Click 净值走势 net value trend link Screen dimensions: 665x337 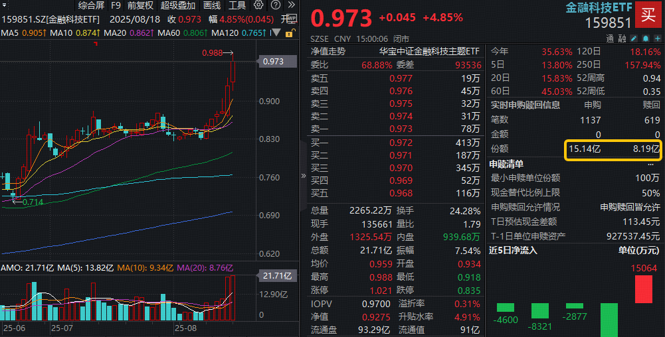pos(328,50)
